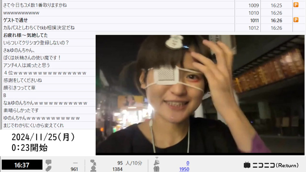Click the single person visitor icon beside 1384

93,169
